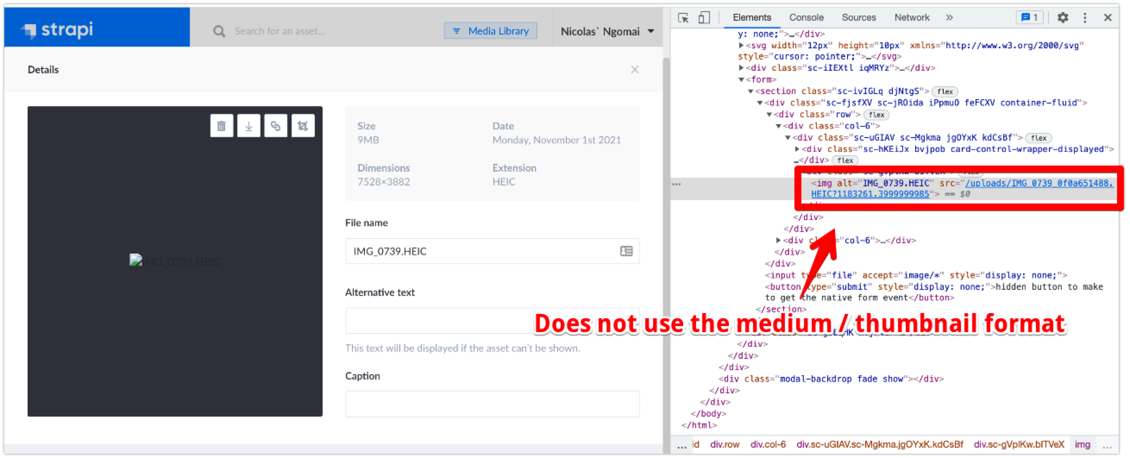This screenshot has height=458, width=1130.
Task: Switch to the Network tab
Action: (x=912, y=18)
